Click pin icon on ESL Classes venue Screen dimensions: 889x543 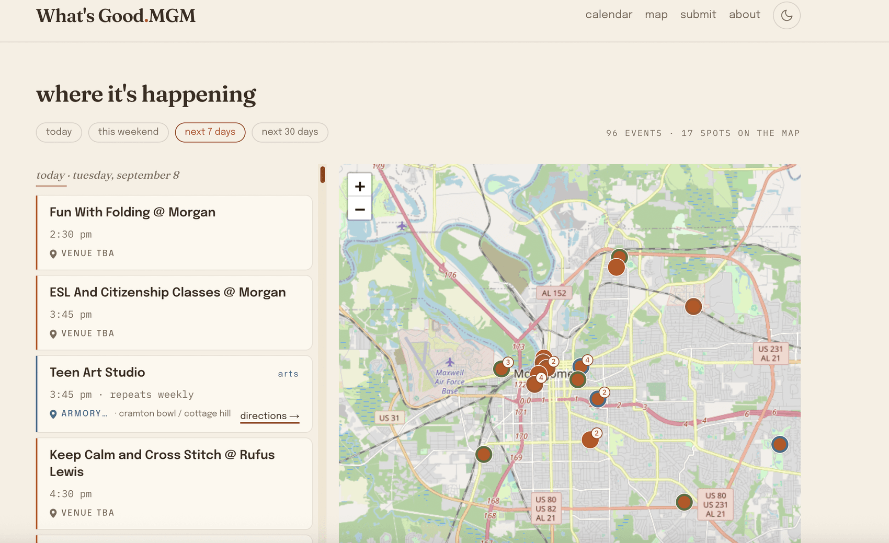(x=53, y=334)
